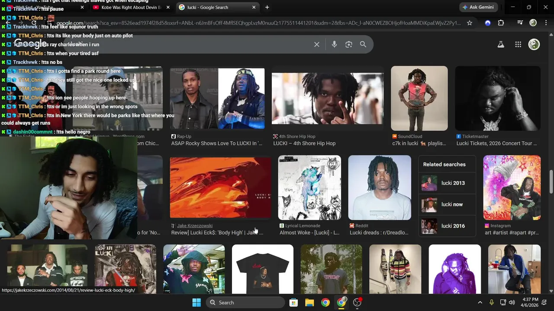Open the 'Lucki dreads : r/Dreadlo...' Reddit caption
Image resolution: width=554 pixels, height=311 pixels.
pyautogui.click(x=379, y=232)
